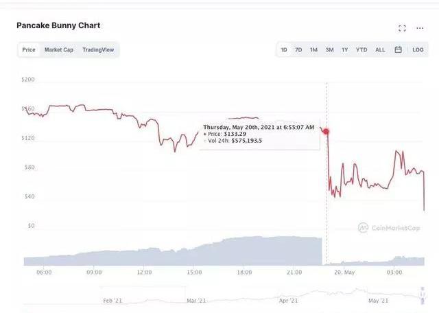This screenshot has height=313, width=439.
Task: Toggle the LOG scale option
Action: (x=418, y=50)
